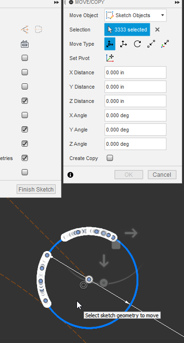Open the Move Object Sketch Objects dropdown

tap(136, 15)
